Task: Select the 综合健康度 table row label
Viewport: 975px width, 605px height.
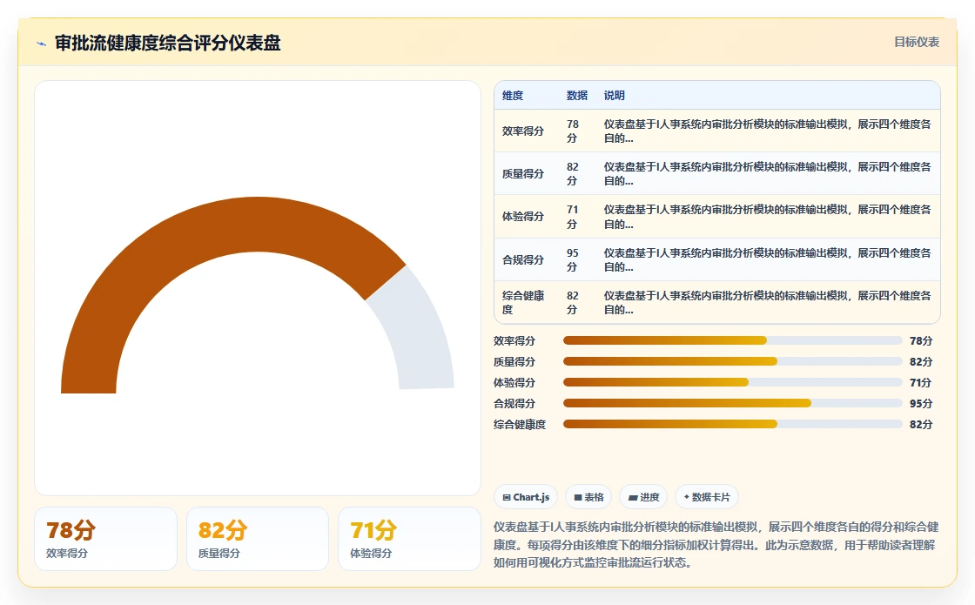Action: (x=523, y=302)
